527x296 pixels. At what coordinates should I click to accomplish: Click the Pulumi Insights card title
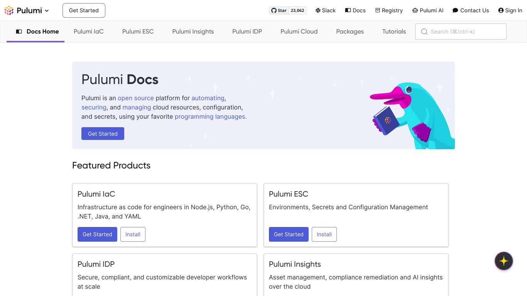295,264
